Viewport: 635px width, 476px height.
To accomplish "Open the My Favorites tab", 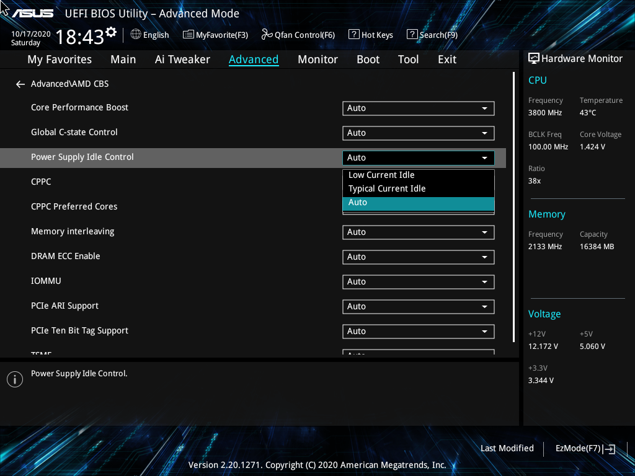I will pyautogui.click(x=60, y=59).
